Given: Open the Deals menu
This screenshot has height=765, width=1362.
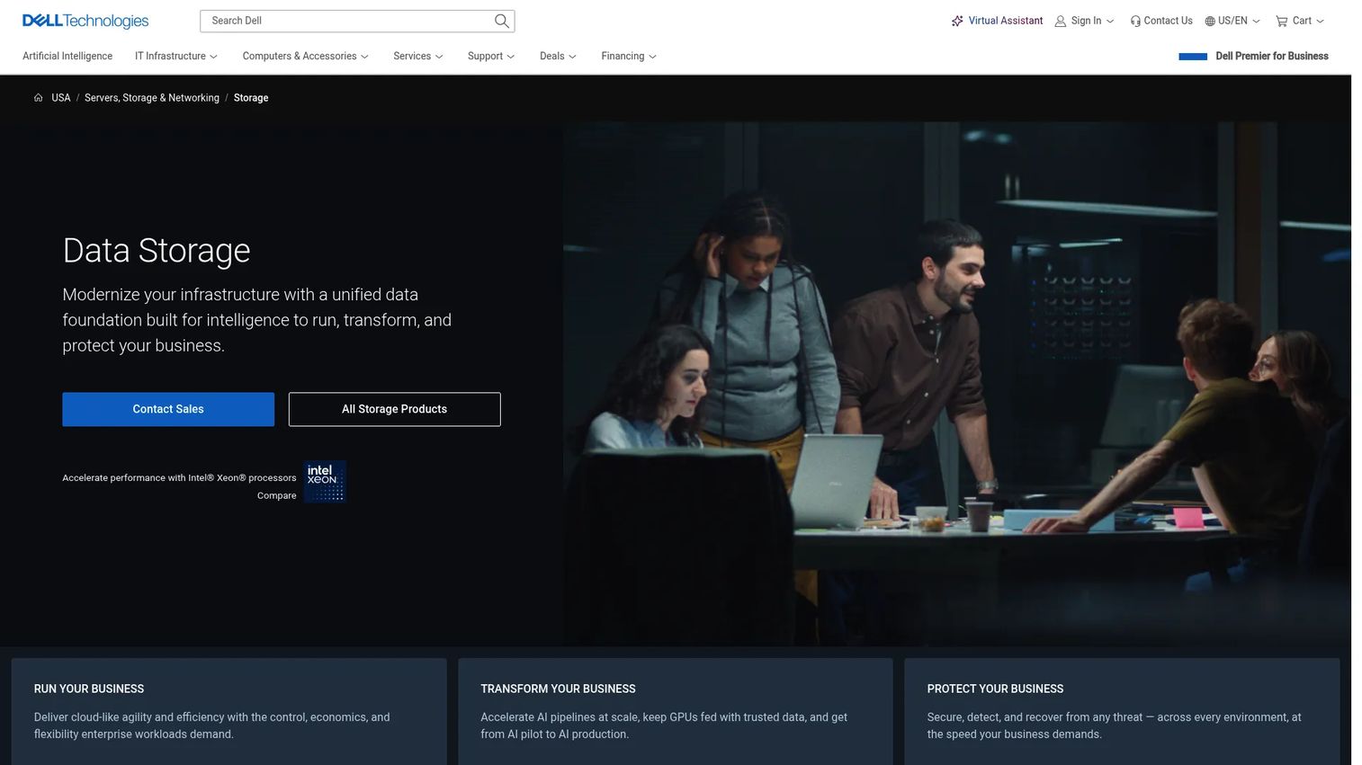Looking at the screenshot, I should click(558, 56).
